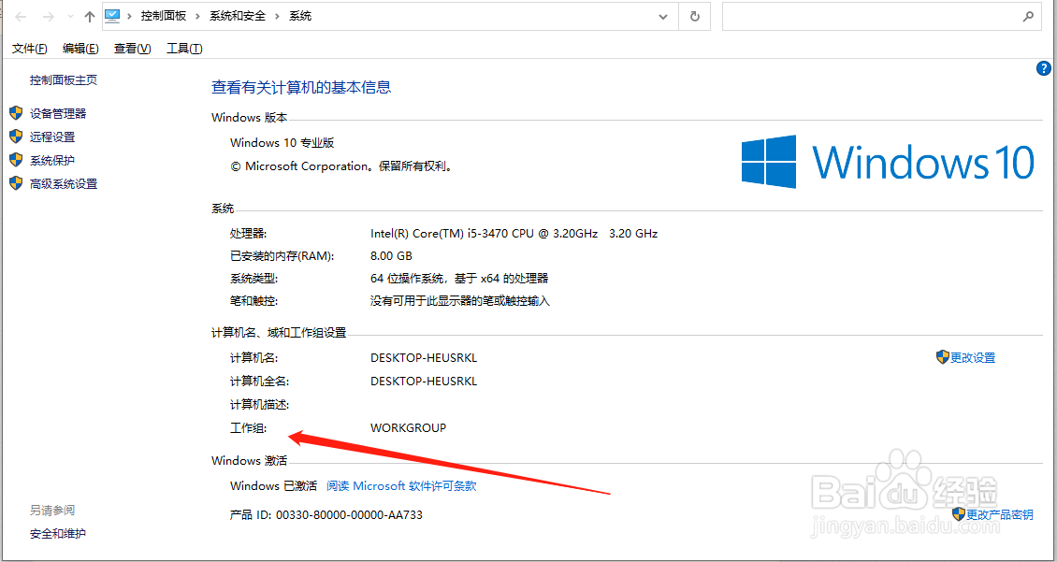Select 计算机全名 value DESKTOP-HEUSRKL
The height and width of the screenshot is (562, 1057).
tap(424, 382)
